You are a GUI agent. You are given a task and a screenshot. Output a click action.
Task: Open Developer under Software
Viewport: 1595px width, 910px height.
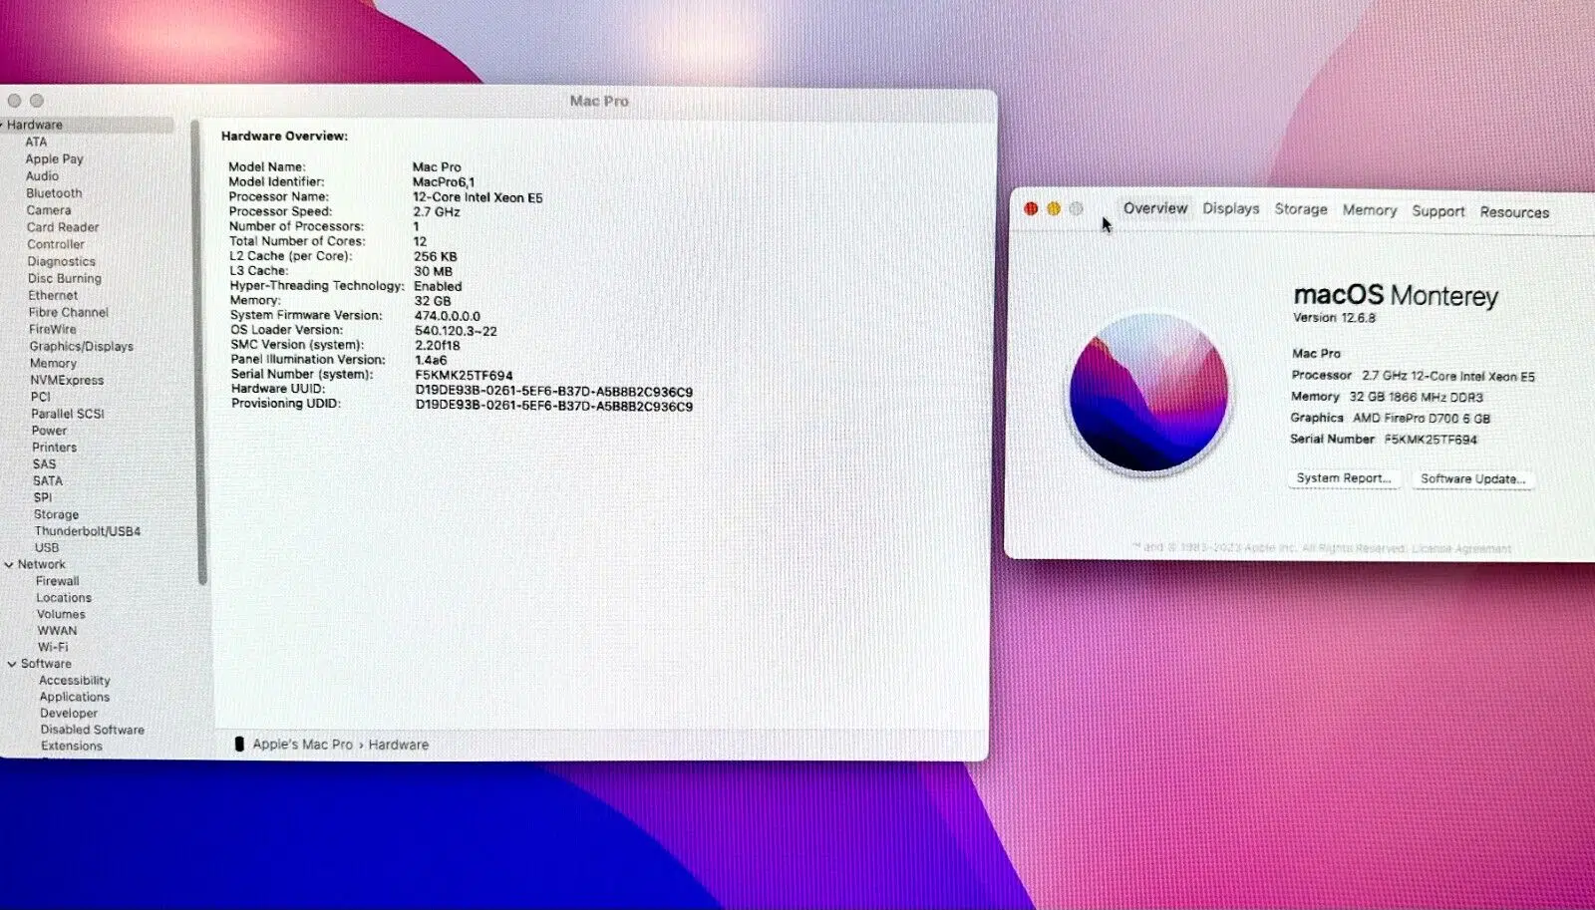(69, 714)
